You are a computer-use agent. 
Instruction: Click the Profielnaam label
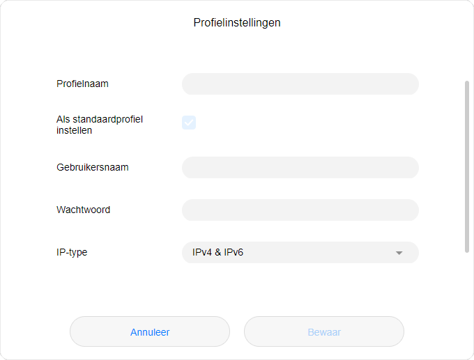pos(82,84)
